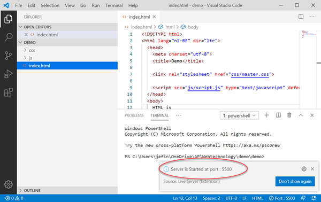Open notifications bell in status bar
The width and height of the screenshot is (321, 202).
coord(314,198)
